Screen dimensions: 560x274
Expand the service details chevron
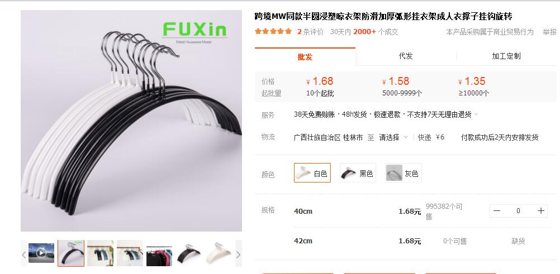pyautogui.click(x=476, y=114)
